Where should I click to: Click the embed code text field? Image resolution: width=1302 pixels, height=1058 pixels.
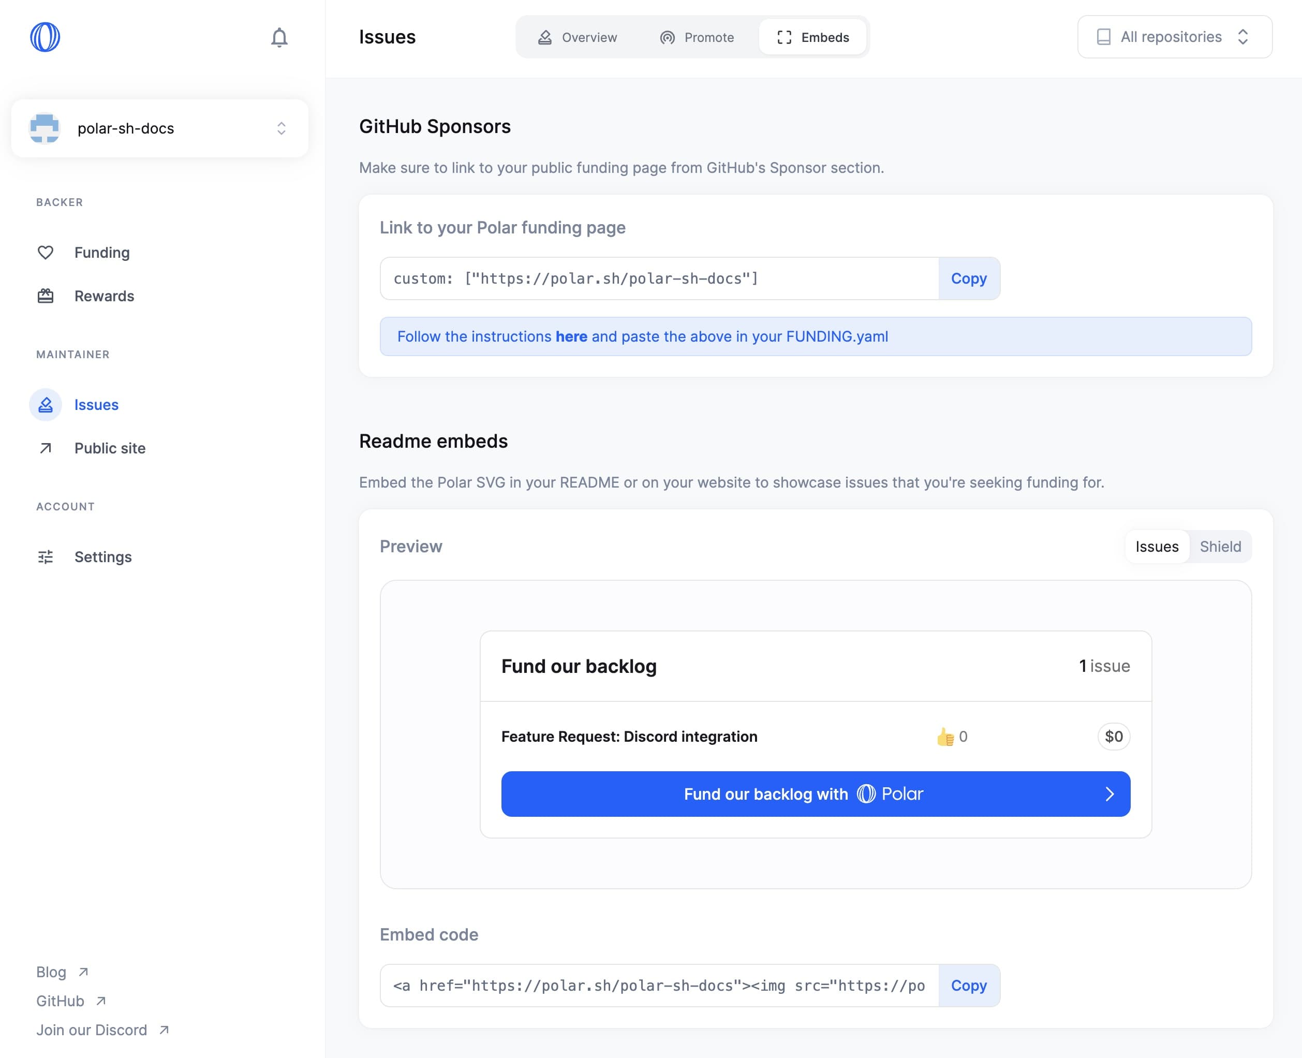pyautogui.click(x=659, y=986)
